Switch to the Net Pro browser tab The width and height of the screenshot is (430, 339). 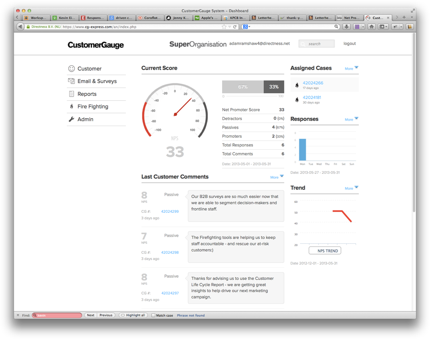[349, 17]
